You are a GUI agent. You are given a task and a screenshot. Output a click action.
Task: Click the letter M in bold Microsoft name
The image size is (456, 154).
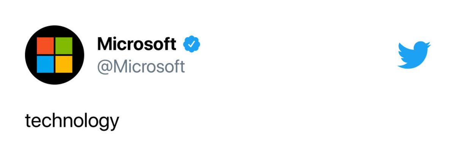pyautogui.click(x=105, y=44)
